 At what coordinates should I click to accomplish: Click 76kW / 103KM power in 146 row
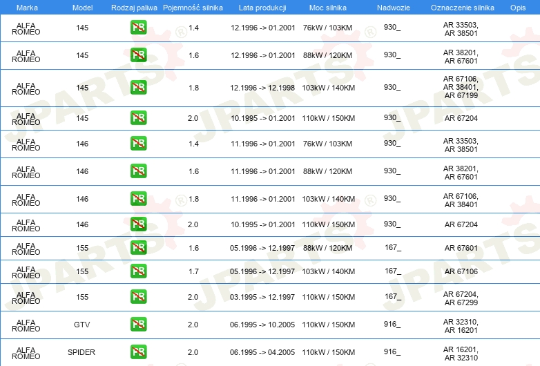[x=327, y=144]
